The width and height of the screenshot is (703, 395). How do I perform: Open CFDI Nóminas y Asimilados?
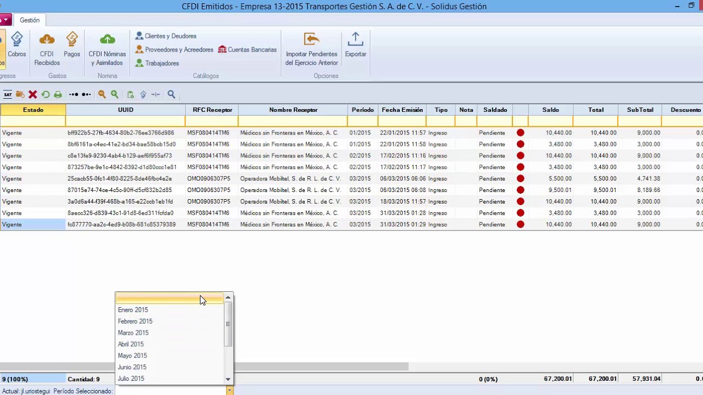[x=107, y=48]
